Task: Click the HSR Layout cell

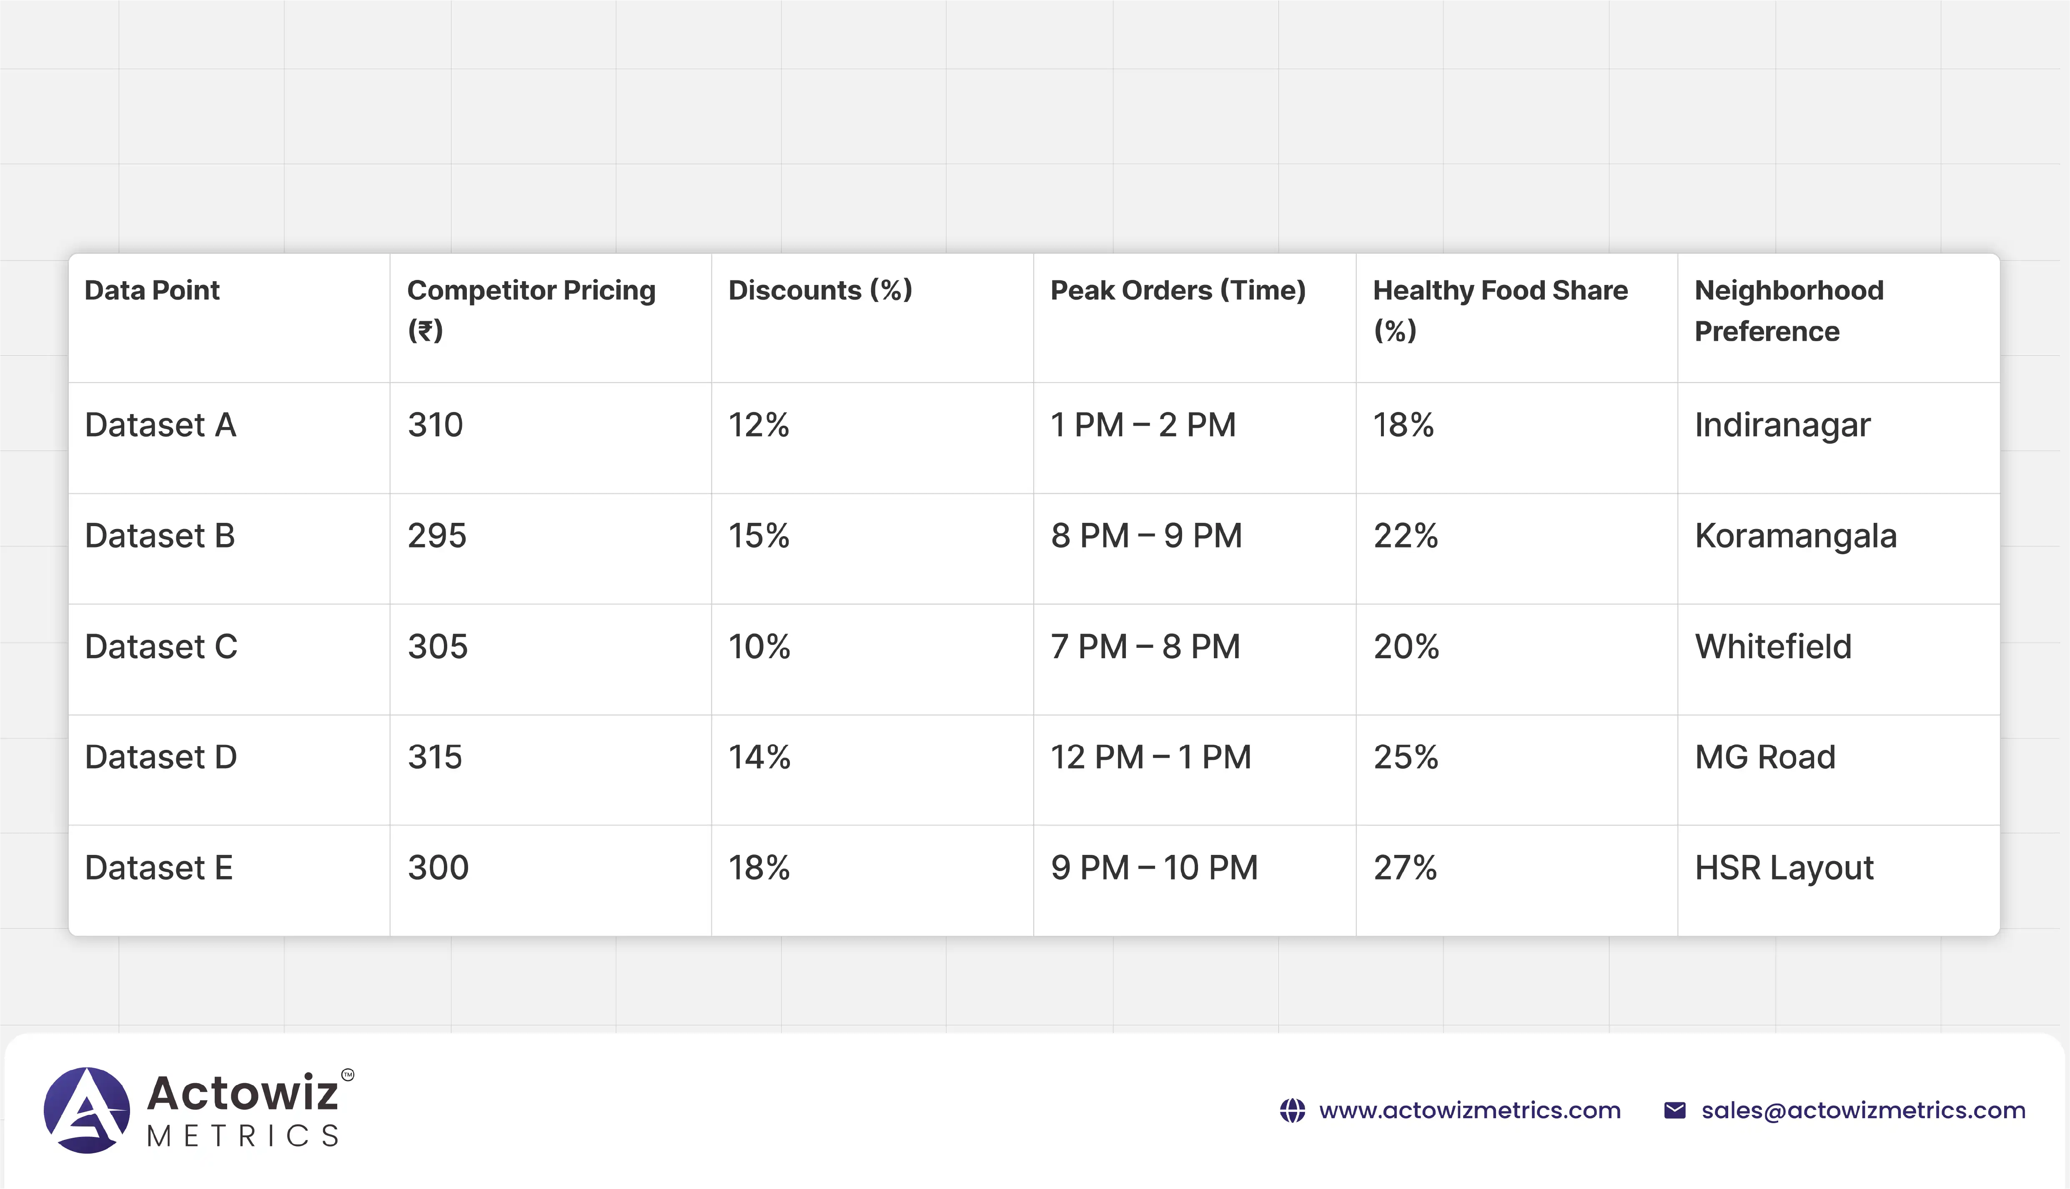Action: pyautogui.click(x=1783, y=868)
